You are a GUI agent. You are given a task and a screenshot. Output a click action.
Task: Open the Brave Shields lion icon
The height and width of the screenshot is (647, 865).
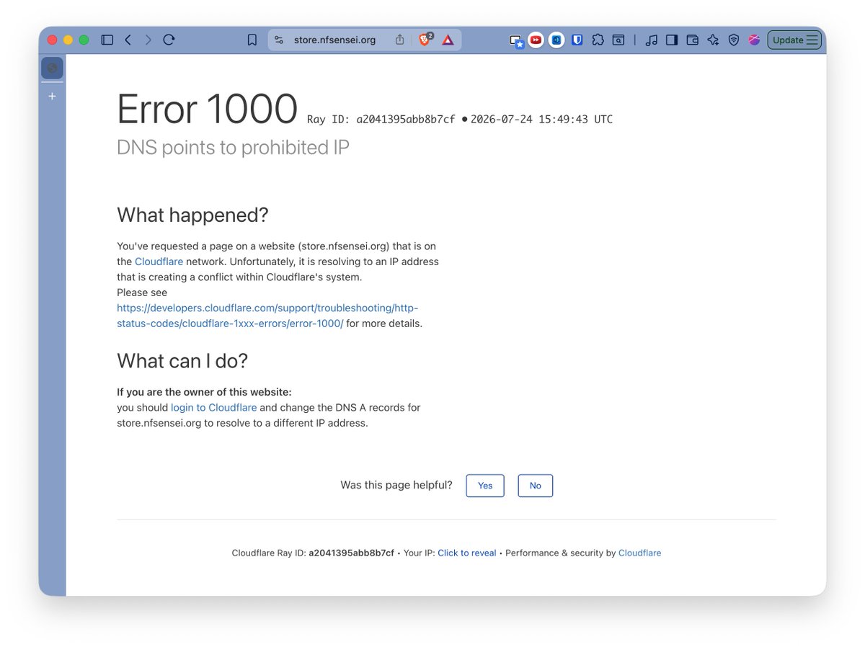point(425,40)
